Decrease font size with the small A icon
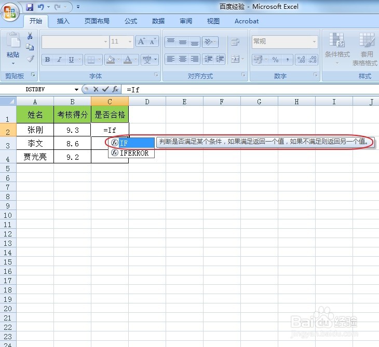The image size is (379, 347). (x=153, y=41)
